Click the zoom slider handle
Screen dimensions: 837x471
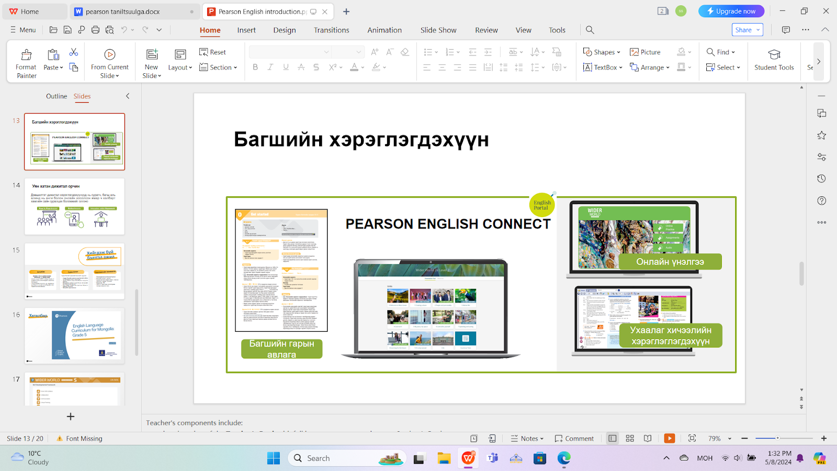pyautogui.click(x=777, y=438)
